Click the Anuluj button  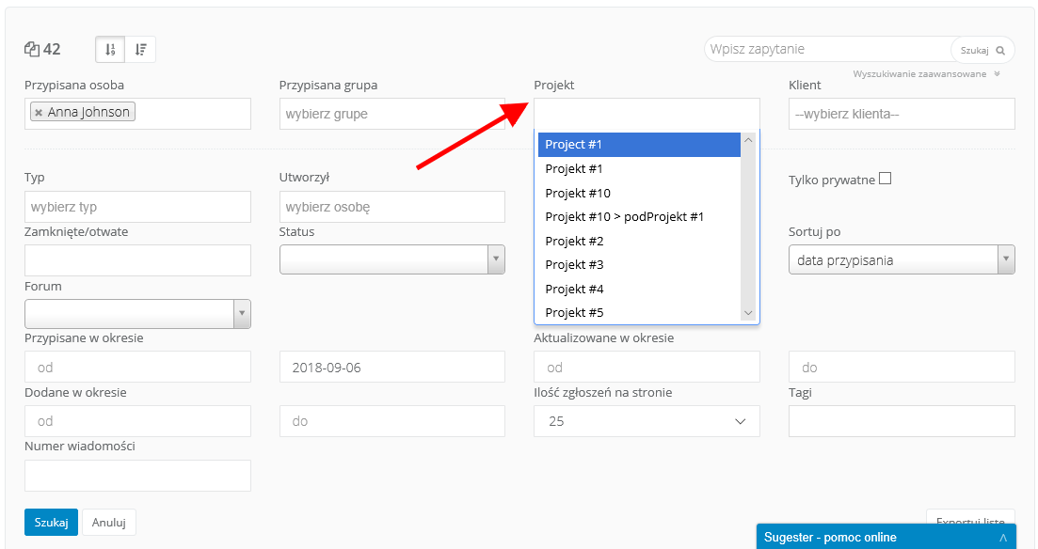point(109,523)
